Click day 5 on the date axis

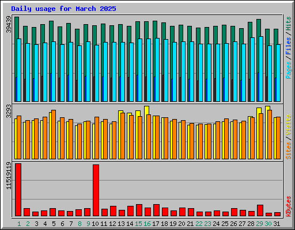pyautogui.click(x=54, y=224)
